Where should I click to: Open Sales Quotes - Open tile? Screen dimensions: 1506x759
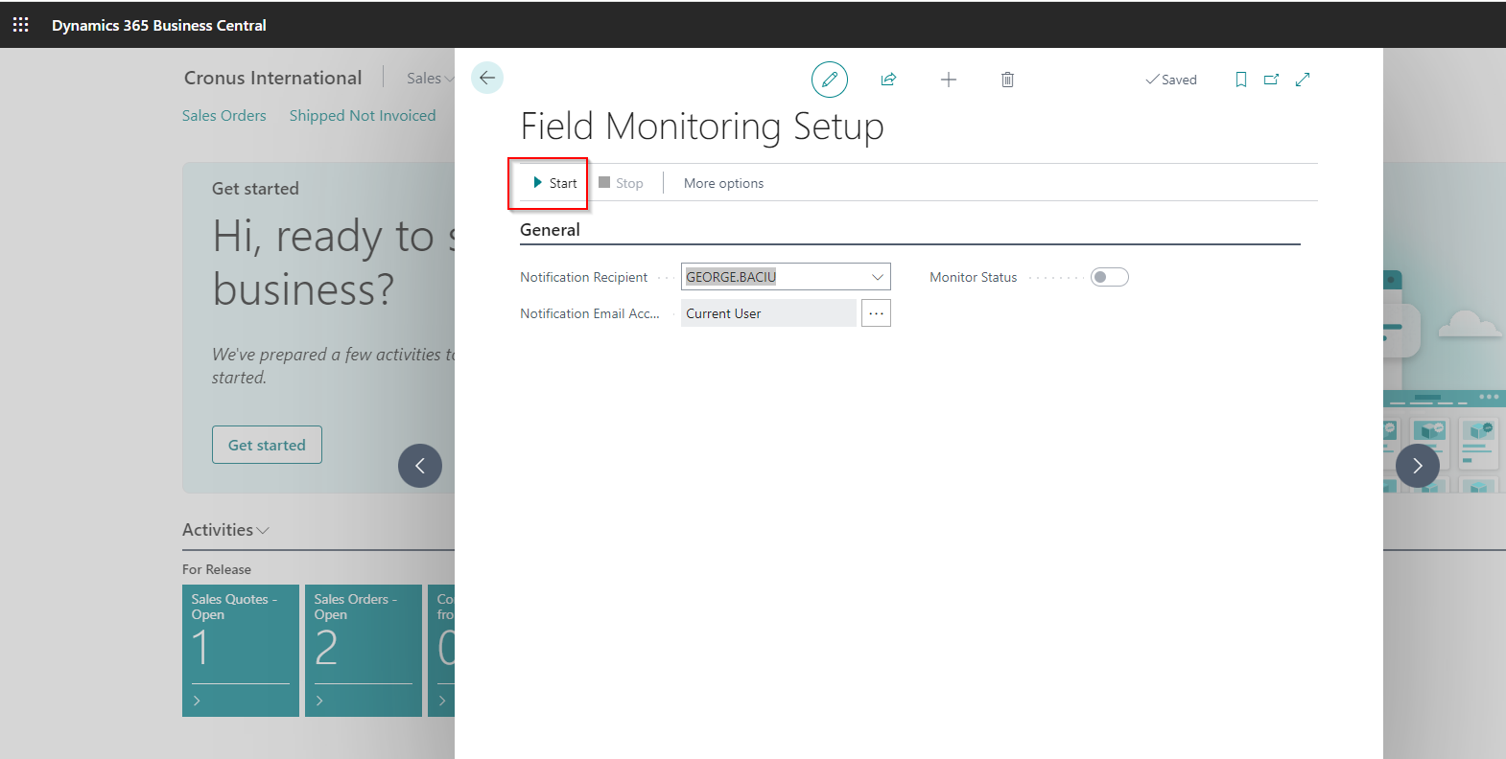(x=241, y=651)
